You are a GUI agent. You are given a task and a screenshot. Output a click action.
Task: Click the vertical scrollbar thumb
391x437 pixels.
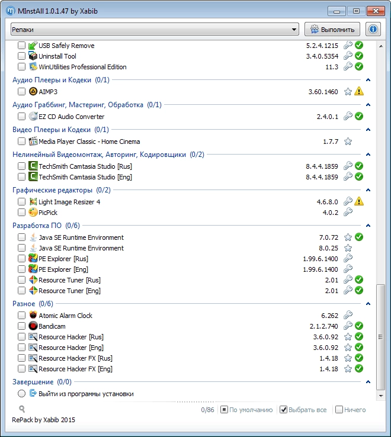381,337
